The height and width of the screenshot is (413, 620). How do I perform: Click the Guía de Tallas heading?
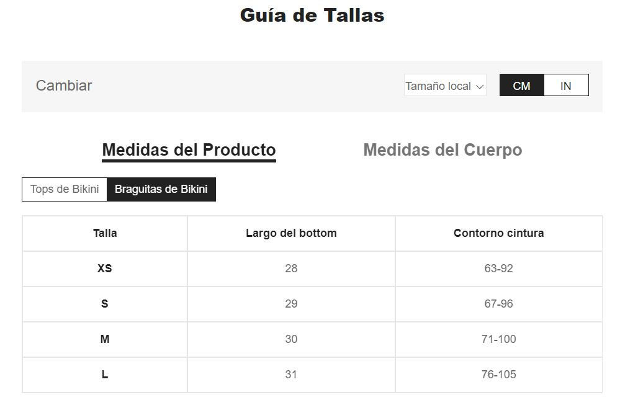point(312,15)
